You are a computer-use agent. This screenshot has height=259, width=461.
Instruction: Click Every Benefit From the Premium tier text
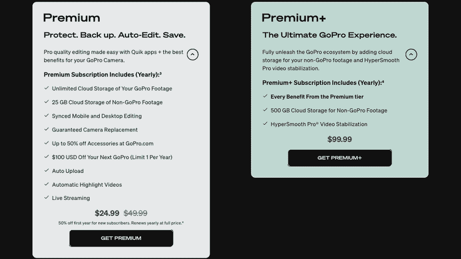point(317,96)
